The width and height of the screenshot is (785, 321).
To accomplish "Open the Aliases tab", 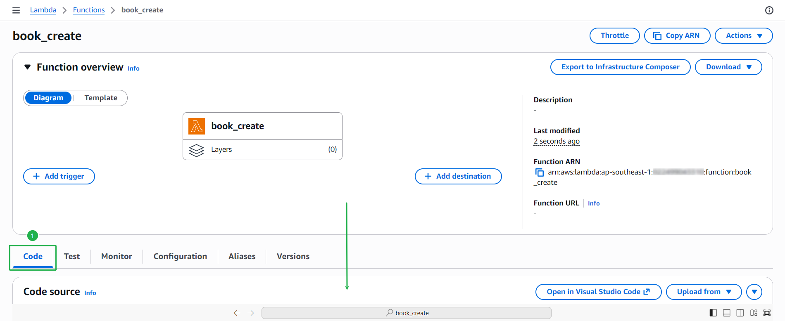I will [242, 256].
